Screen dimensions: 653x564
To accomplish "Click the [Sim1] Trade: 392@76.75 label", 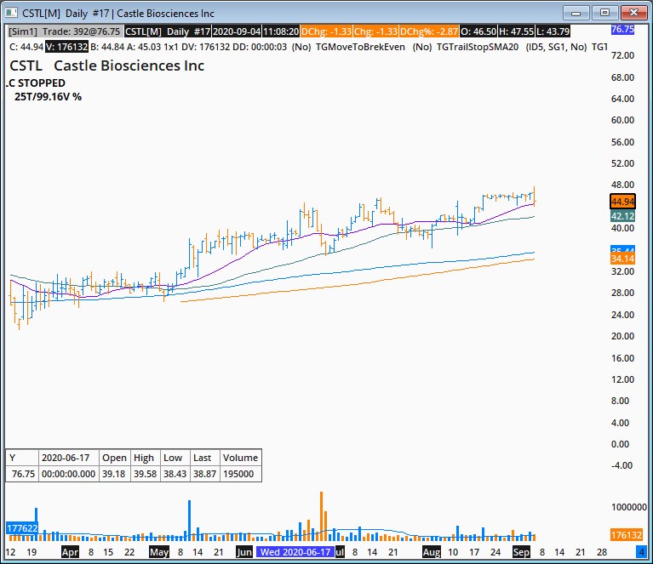I will [65, 31].
